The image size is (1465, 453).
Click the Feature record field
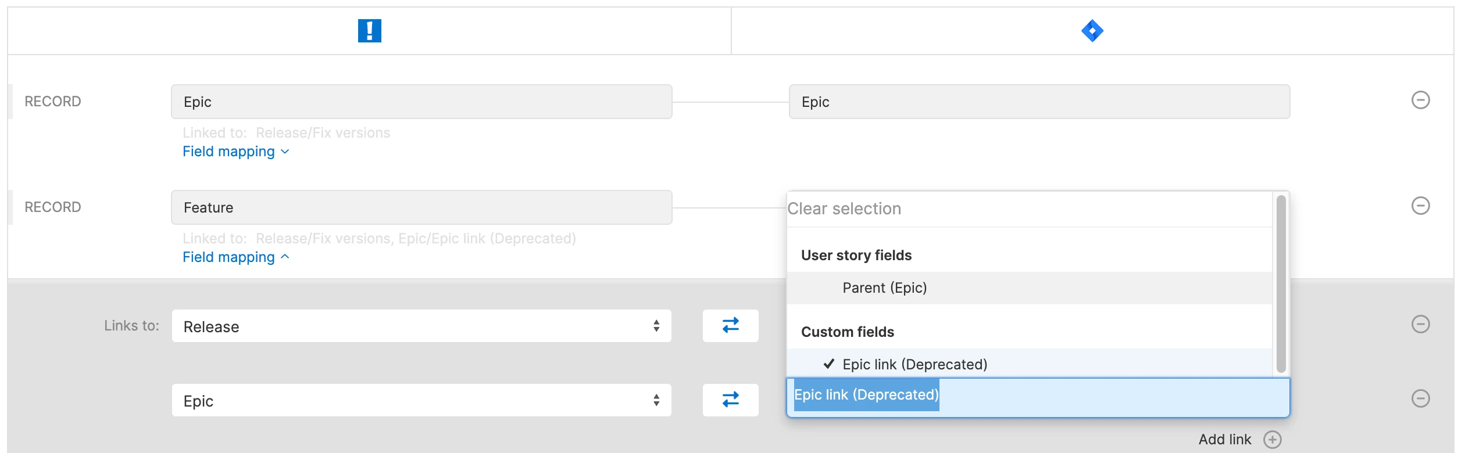[421, 208]
